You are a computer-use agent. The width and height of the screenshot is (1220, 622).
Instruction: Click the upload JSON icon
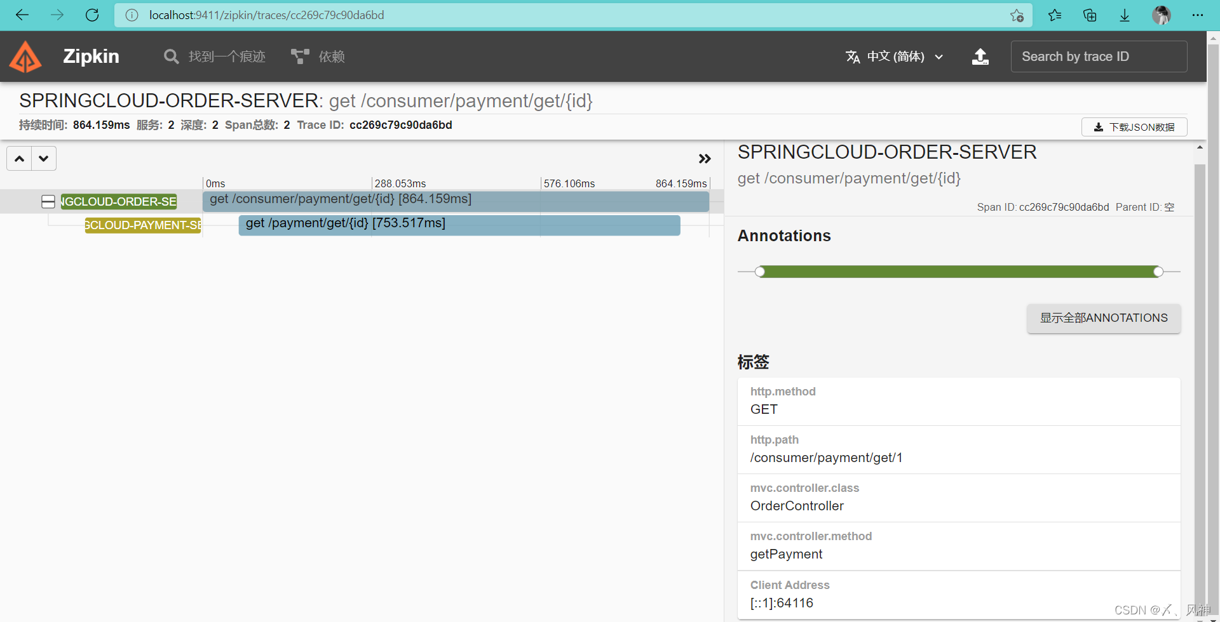pos(980,56)
